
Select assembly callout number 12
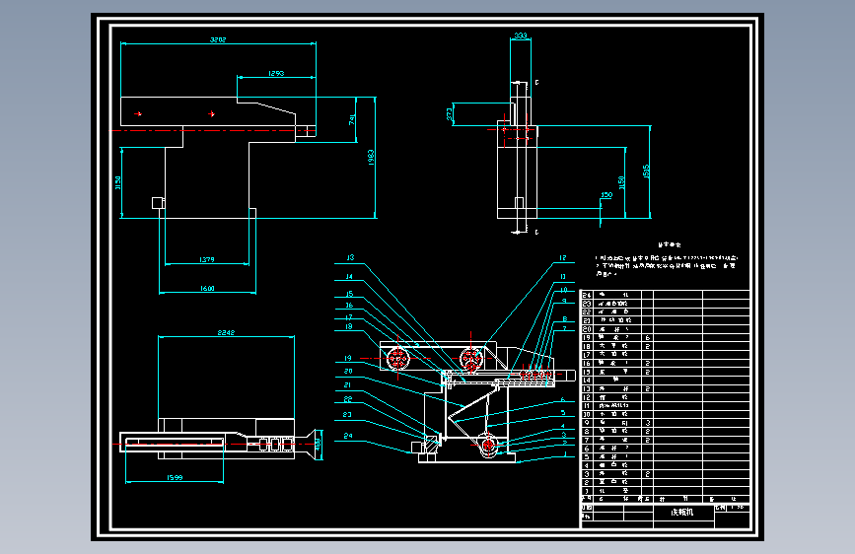click(563, 258)
